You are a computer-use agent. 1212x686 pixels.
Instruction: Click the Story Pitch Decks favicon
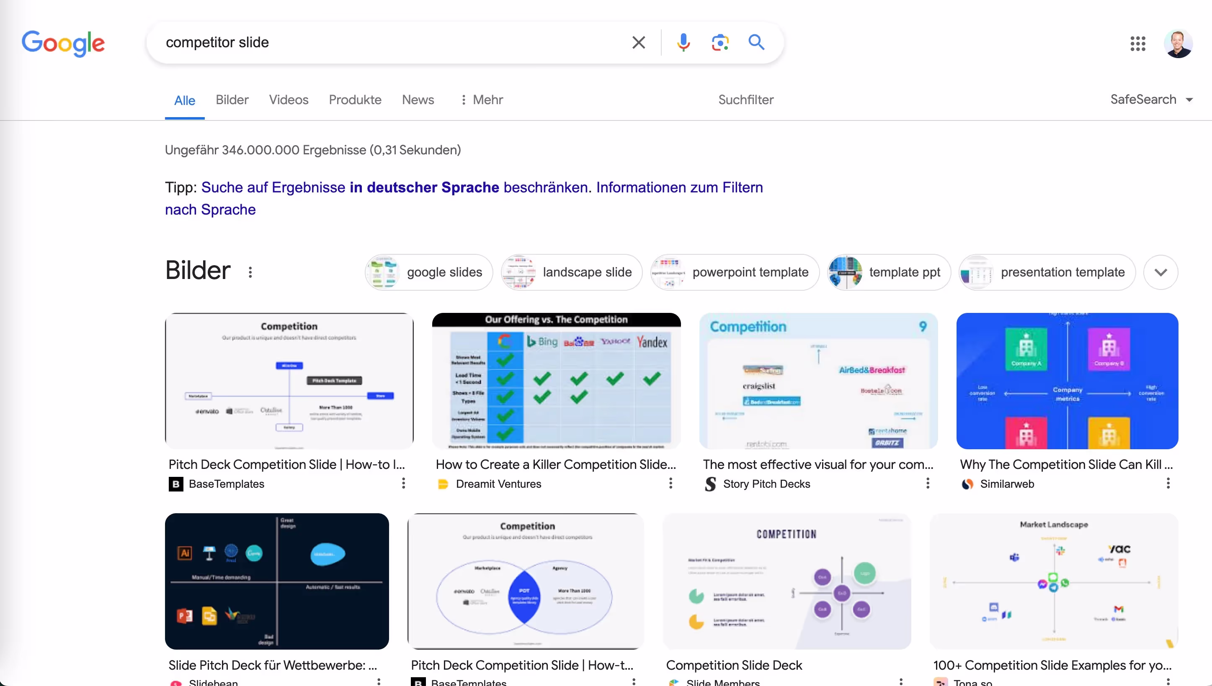coord(710,484)
